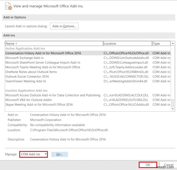This screenshot has height=170, width=177.
Task: Click Publisher value Microsoft Corporation
Action: tap(46, 120)
